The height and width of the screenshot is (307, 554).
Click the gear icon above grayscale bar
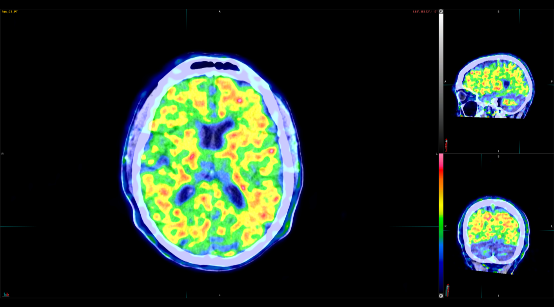pyautogui.click(x=441, y=12)
